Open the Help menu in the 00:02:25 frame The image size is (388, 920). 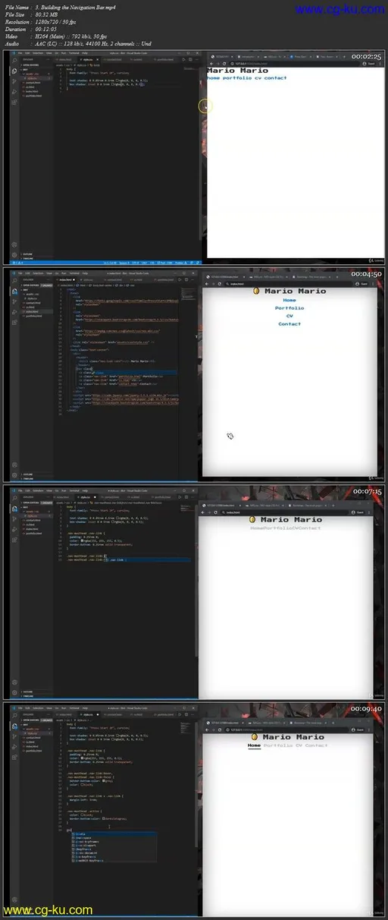84,53
